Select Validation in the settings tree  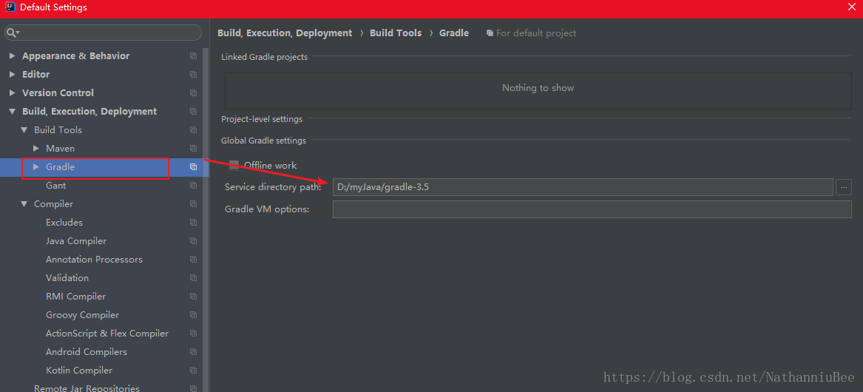coord(67,278)
